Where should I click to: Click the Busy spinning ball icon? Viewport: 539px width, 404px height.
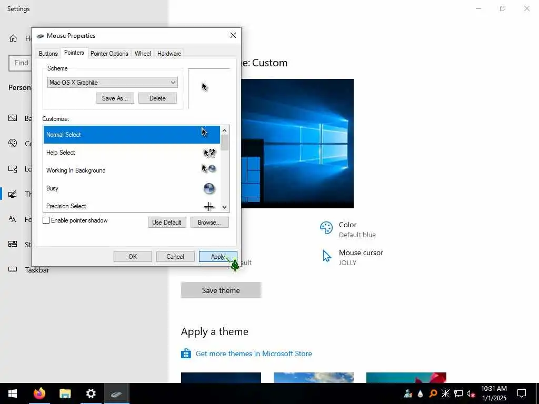coord(209,189)
